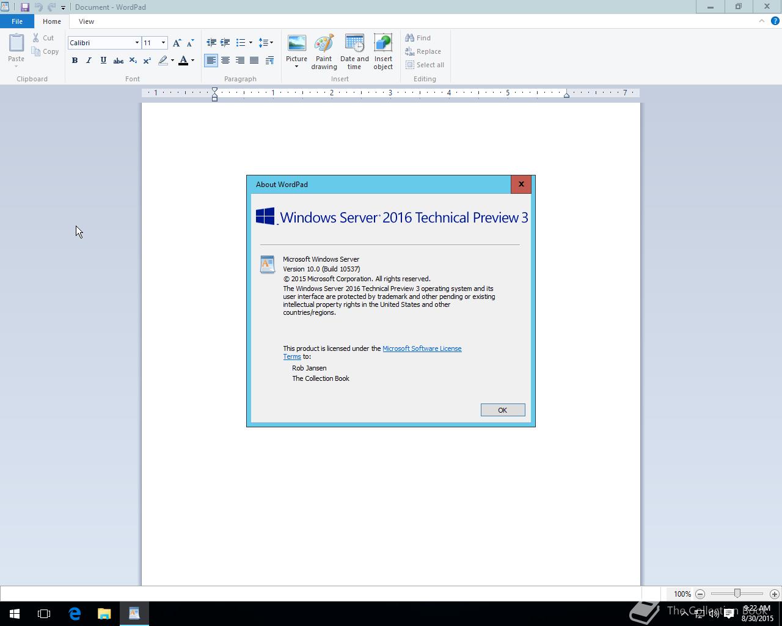The image size is (782, 626).
Task: Click the zoom slider handle
Action: (x=737, y=594)
